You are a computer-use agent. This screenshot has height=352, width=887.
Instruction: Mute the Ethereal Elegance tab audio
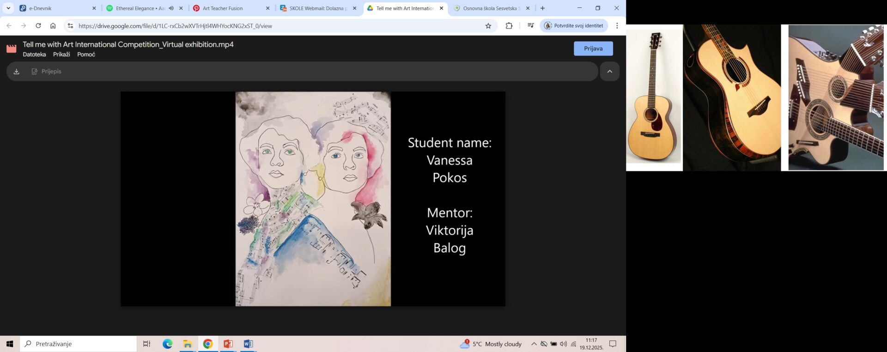[x=171, y=8]
